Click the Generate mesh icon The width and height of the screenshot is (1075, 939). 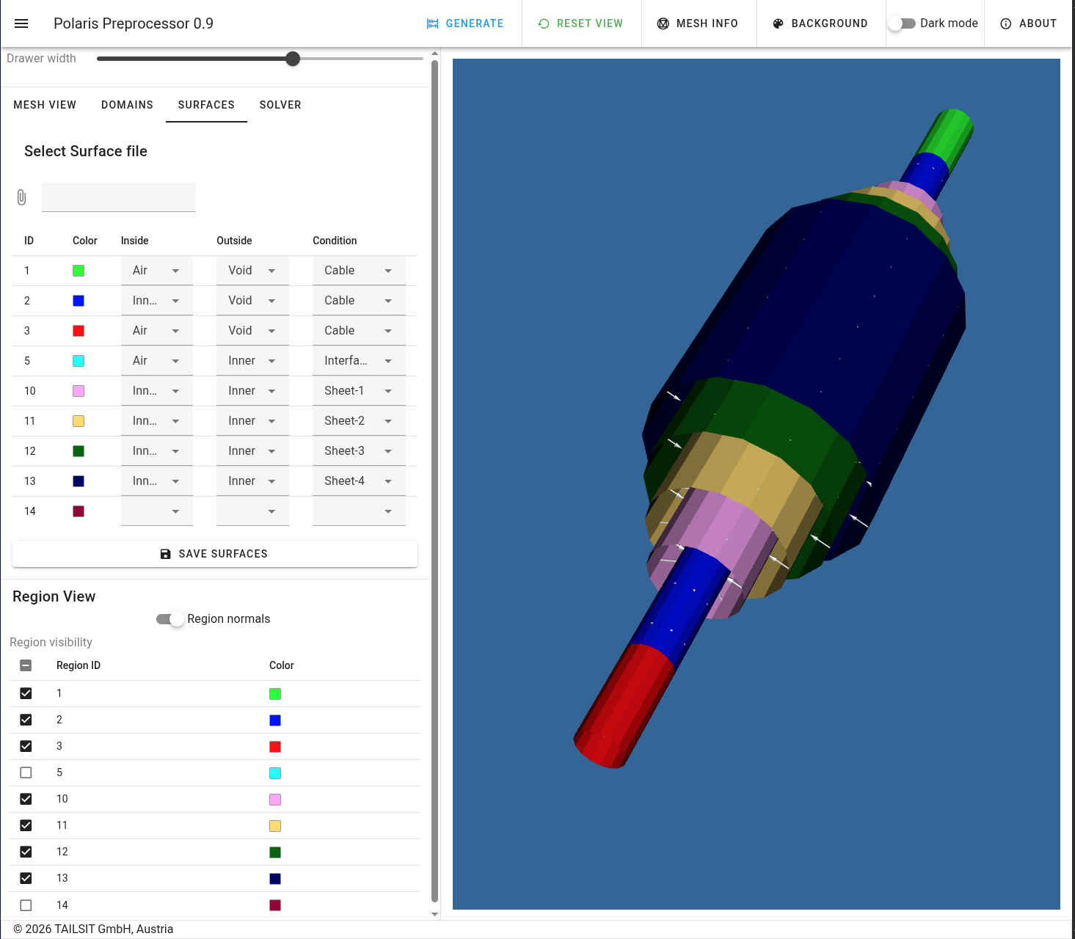tap(432, 23)
